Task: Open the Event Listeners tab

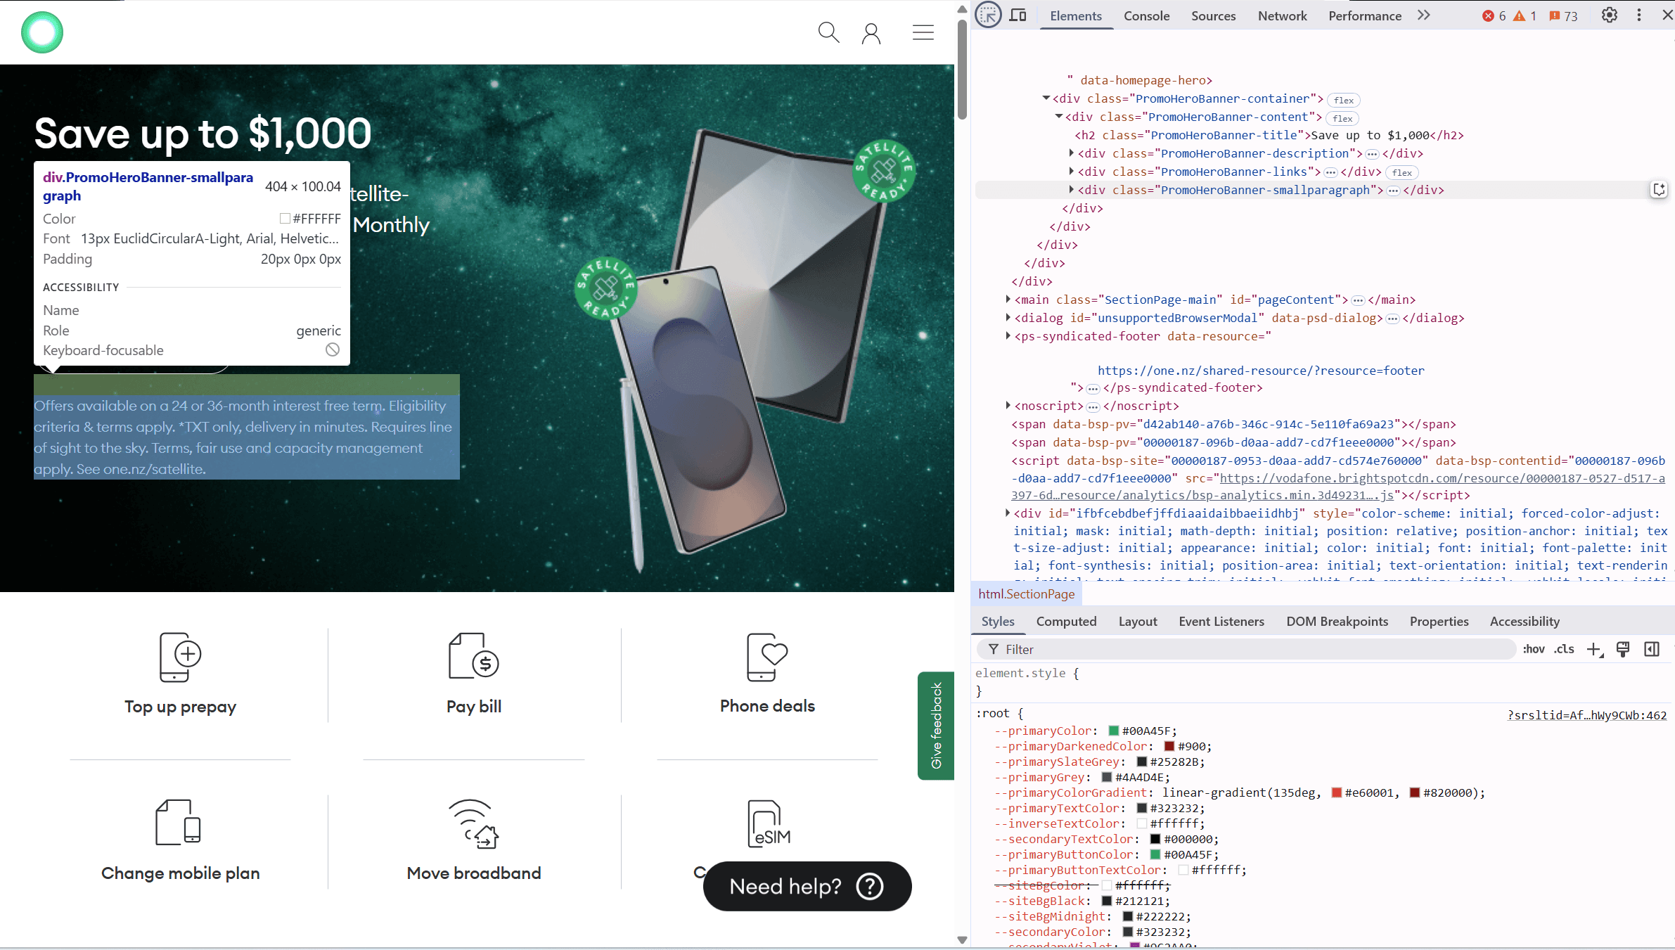Action: [x=1221, y=622]
